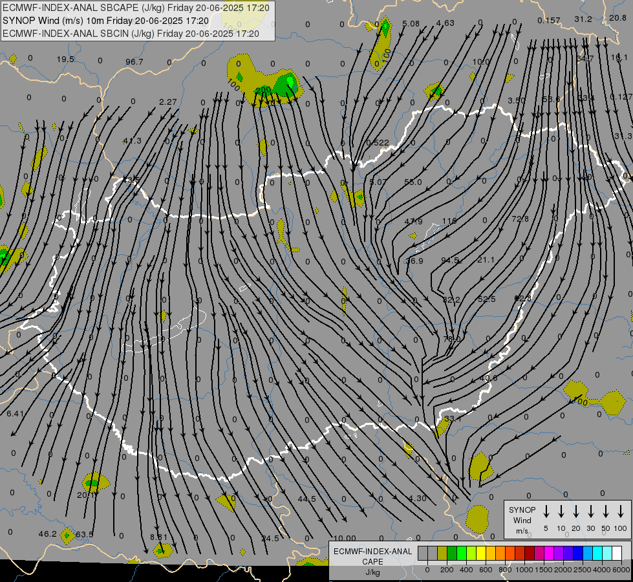This screenshot has width=633, height=582.
Task: Click the map value 96.7
Action: [134, 62]
